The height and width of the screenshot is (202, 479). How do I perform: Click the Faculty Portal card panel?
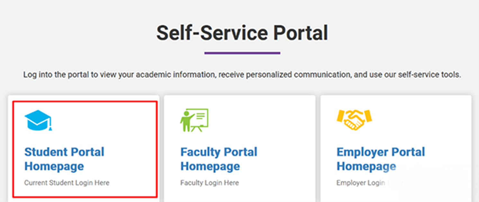click(x=239, y=145)
